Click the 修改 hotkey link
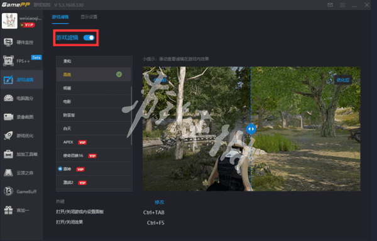Screen dimensions: 377x241 point(159,202)
